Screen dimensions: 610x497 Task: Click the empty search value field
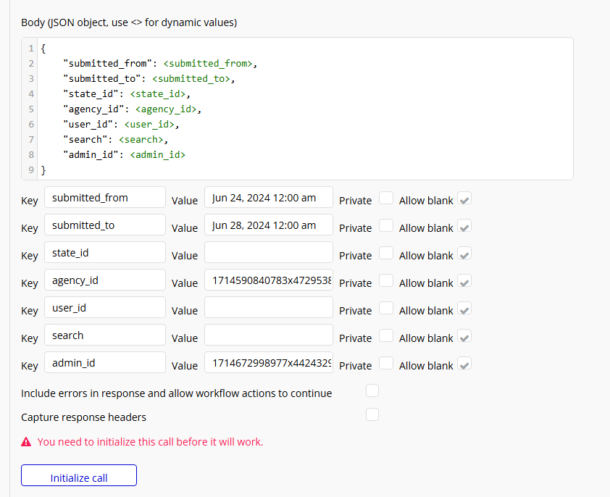point(269,335)
